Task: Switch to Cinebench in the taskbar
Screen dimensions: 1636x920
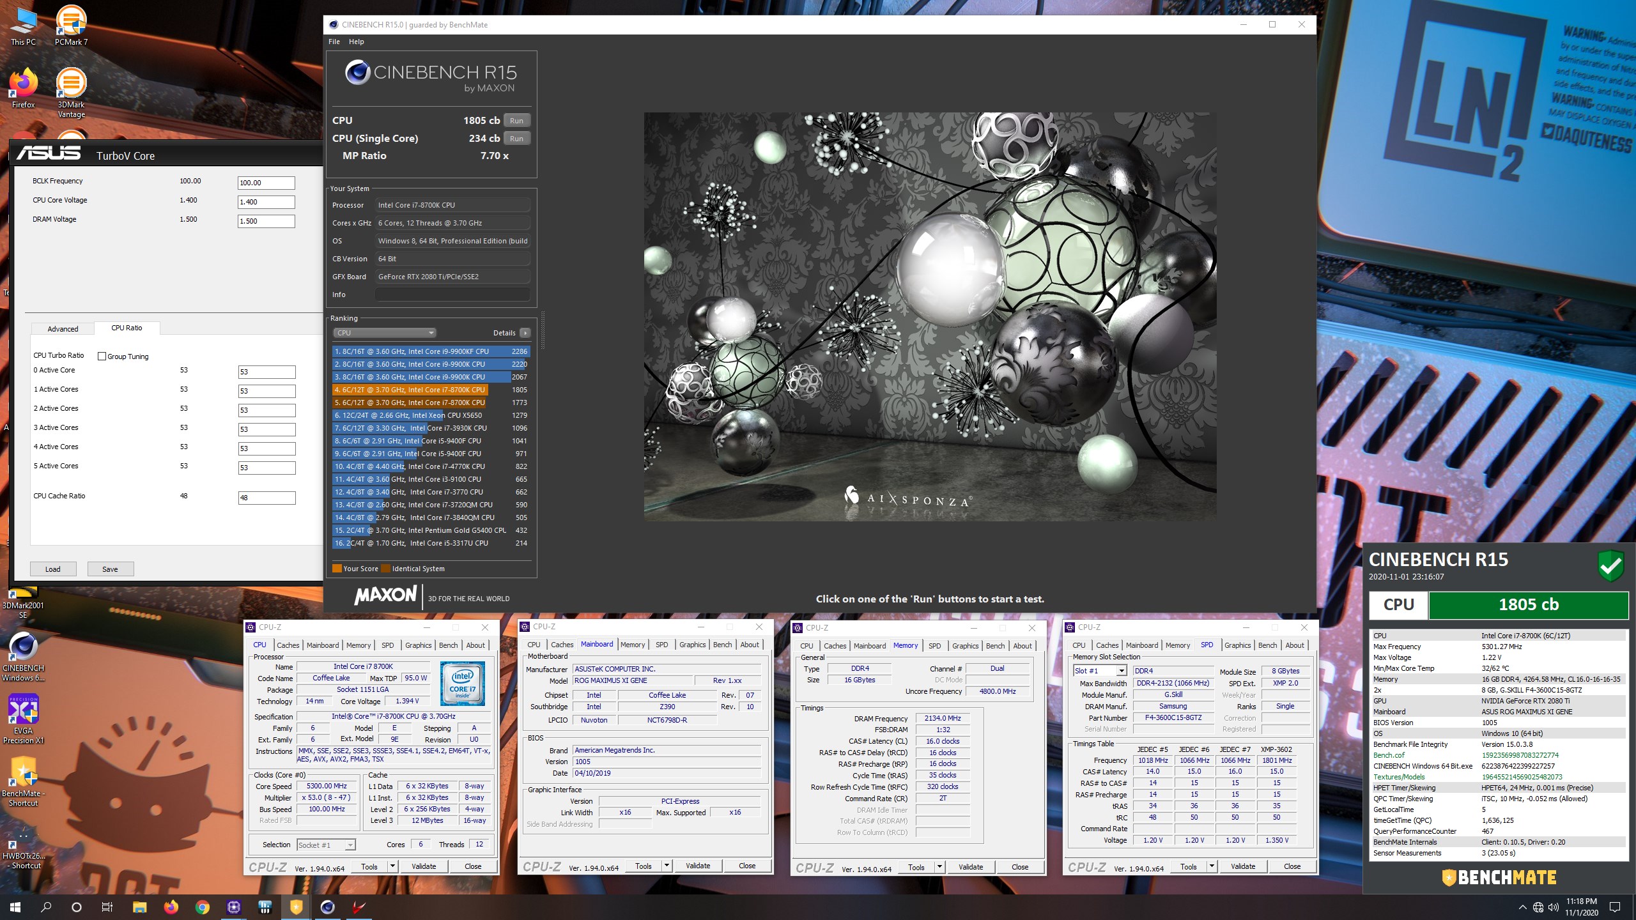Action: [x=327, y=907]
